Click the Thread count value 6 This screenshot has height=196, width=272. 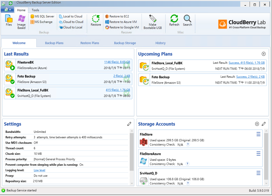[x=34, y=148]
